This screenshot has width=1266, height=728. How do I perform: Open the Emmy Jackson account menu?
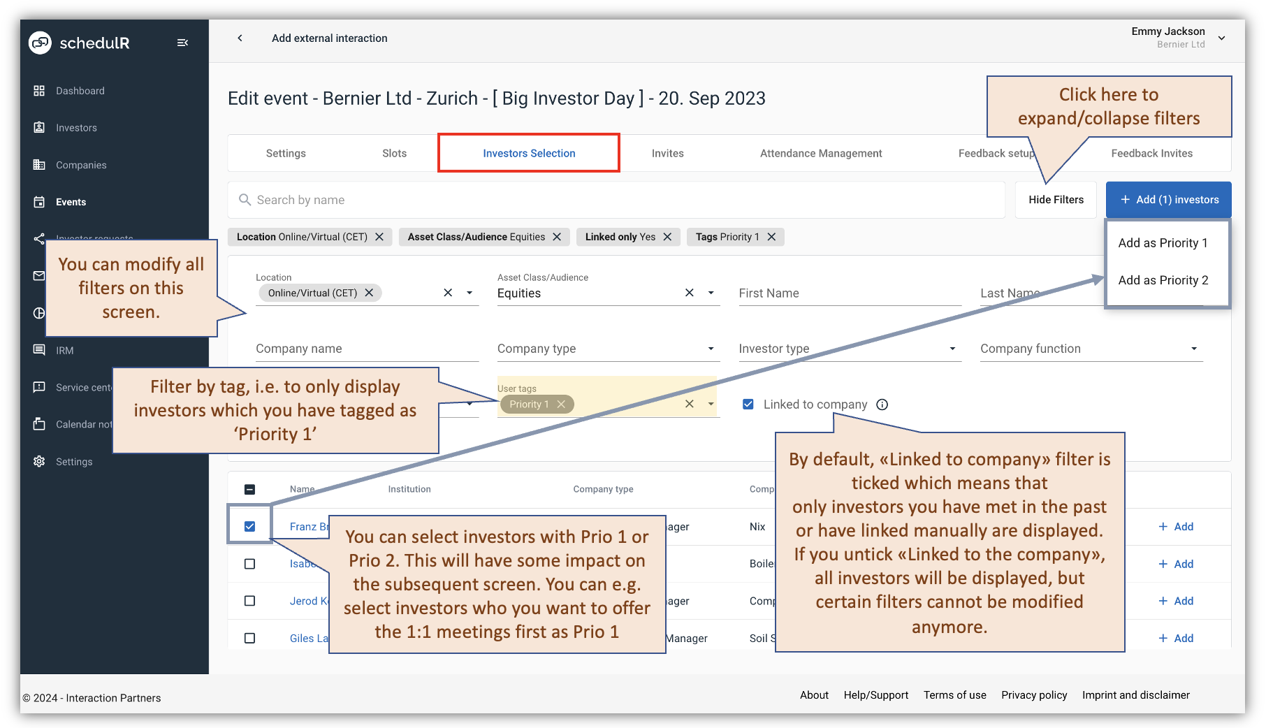click(1221, 38)
